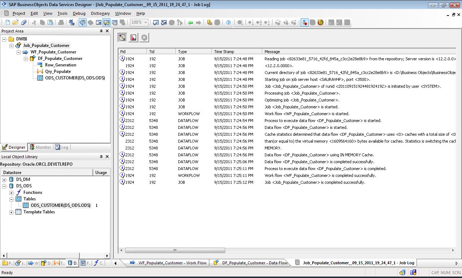Select Qry_Populate in project tree

coord(58,71)
